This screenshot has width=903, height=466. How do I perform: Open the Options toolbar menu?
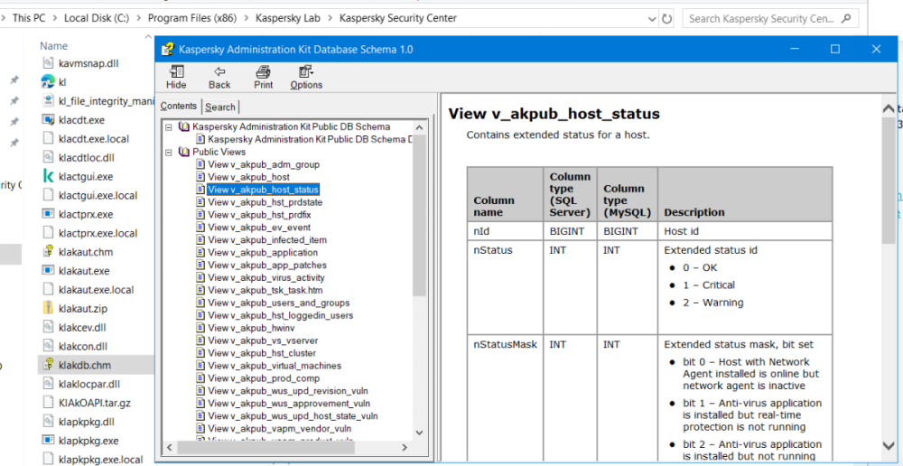point(306,77)
